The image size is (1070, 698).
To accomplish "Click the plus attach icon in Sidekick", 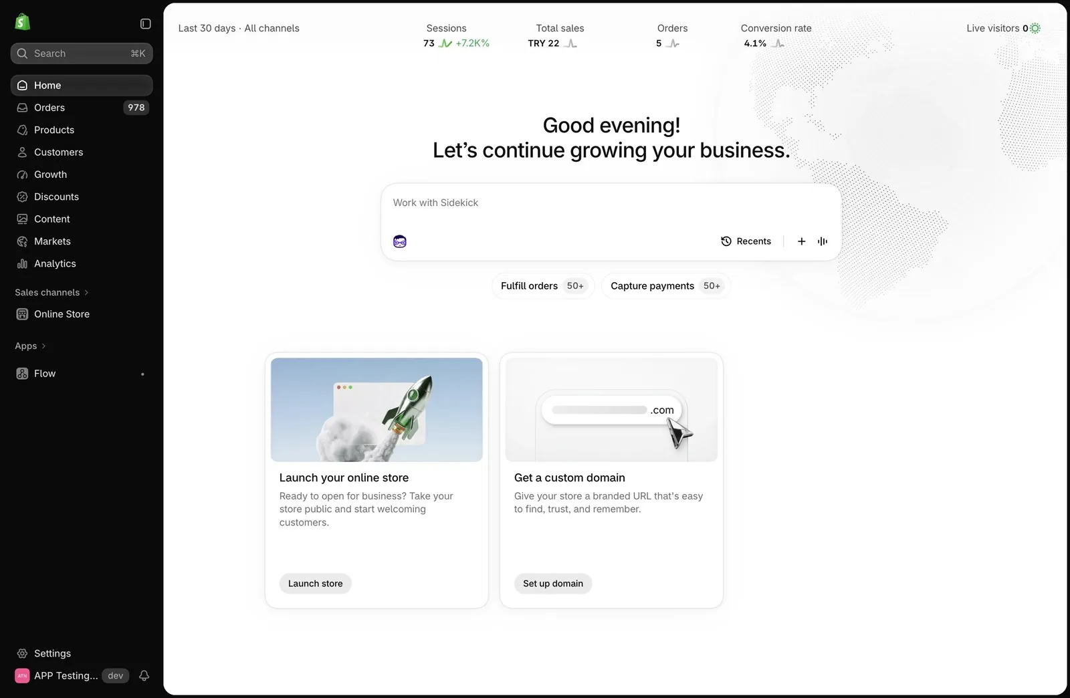I will click(x=801, y=241).
